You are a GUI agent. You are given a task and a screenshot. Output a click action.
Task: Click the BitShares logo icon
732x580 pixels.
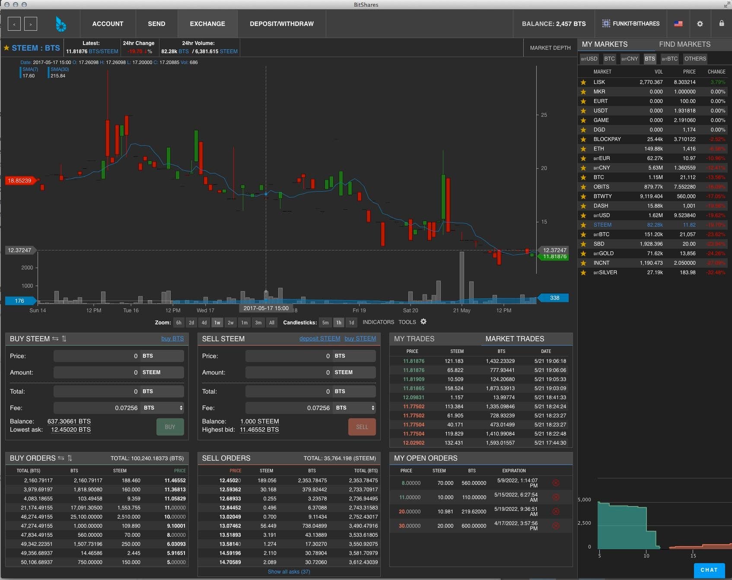click(x=61, y=24)
